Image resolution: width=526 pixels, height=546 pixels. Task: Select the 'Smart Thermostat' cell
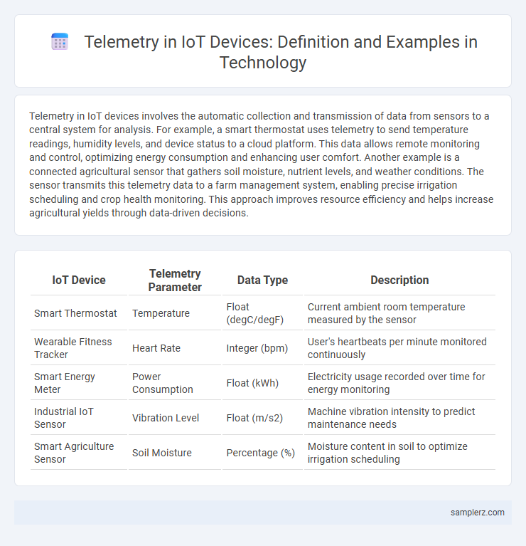79,313
